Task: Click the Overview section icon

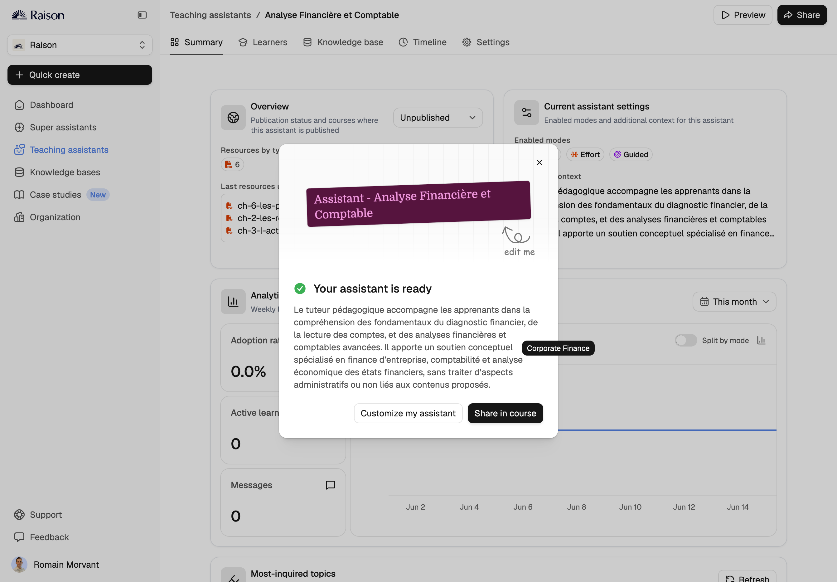Action: pos(233,118)
